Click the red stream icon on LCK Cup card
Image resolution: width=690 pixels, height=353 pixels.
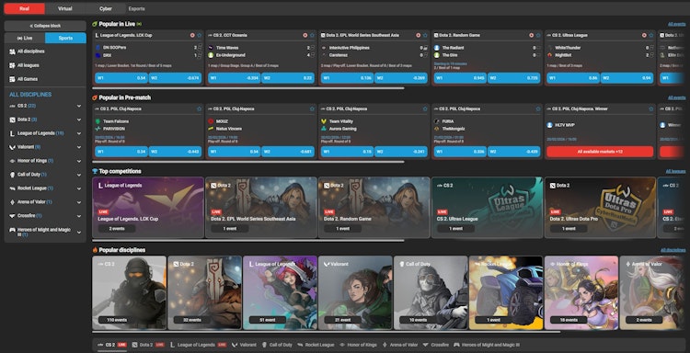(x=192, y=35)
